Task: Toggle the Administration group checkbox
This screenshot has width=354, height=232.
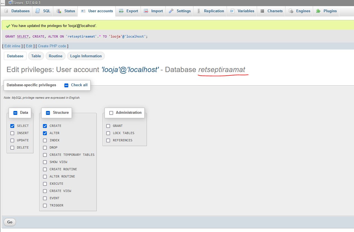Action: point(111,113)
